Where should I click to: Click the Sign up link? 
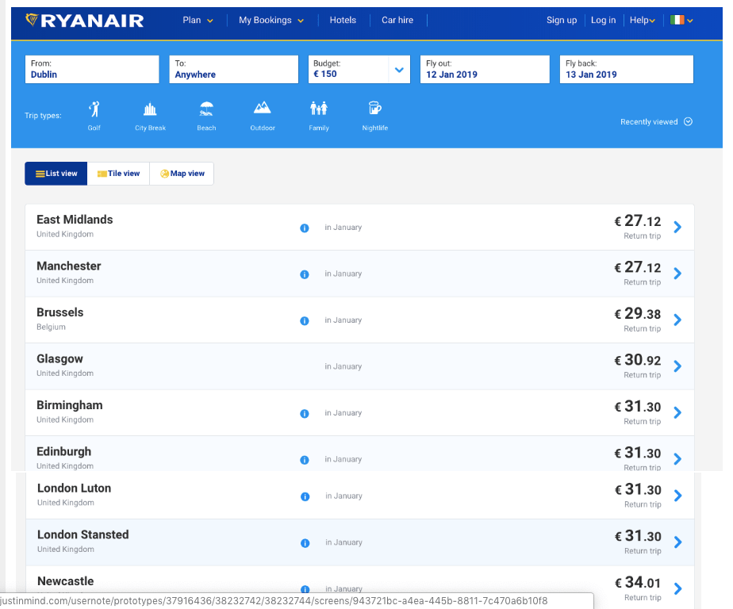(562, 20)
